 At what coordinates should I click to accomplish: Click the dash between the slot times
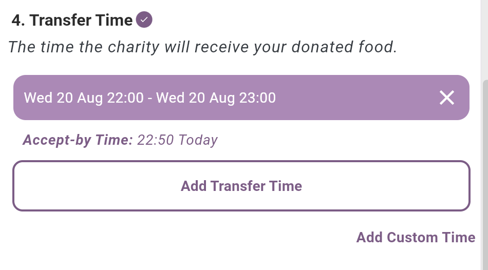pyautogui.click(x=149, y=98)
